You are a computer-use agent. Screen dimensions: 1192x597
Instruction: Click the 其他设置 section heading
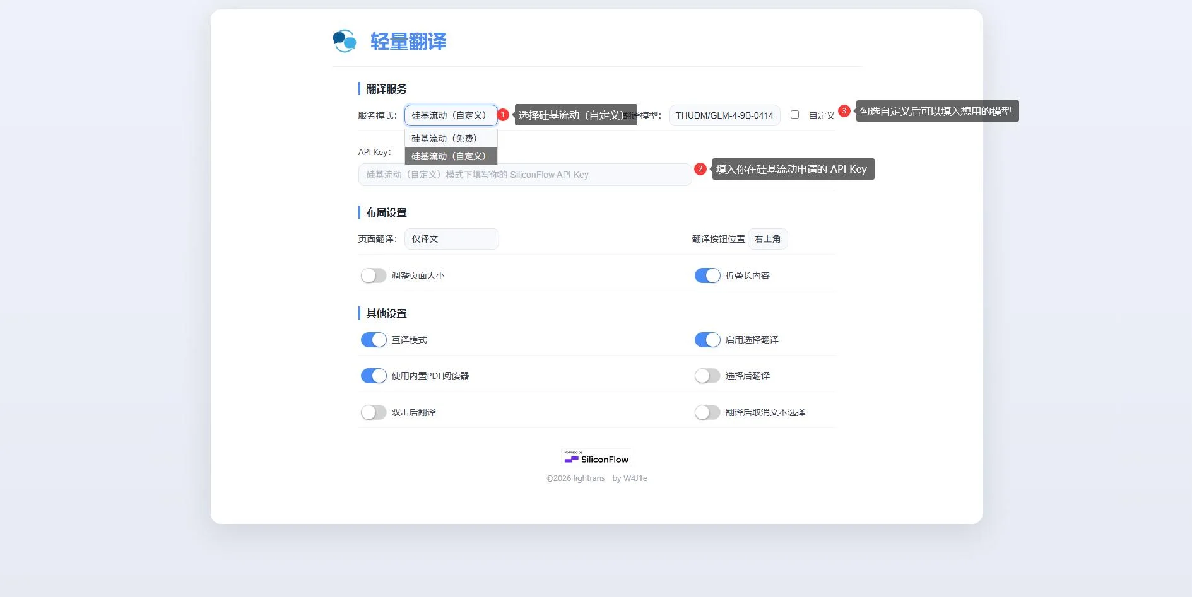point(386,313)
